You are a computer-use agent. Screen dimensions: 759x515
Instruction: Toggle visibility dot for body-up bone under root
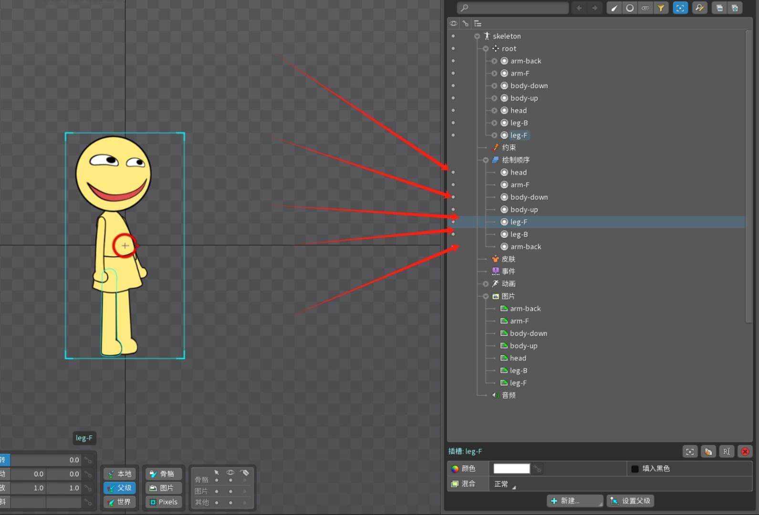[453, 98]
